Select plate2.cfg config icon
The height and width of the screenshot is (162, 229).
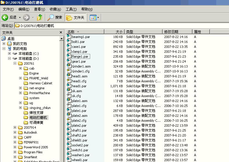[x=69, y=120]
